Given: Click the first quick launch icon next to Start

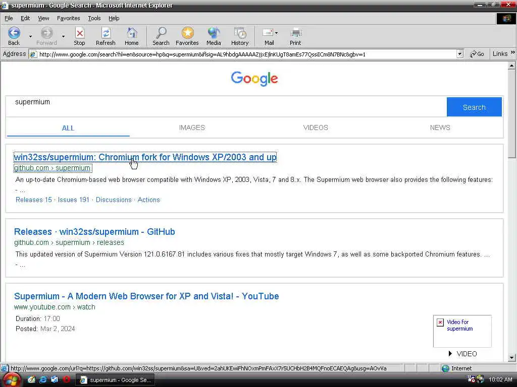Looking at the screenshot, I should click(32, 379).
